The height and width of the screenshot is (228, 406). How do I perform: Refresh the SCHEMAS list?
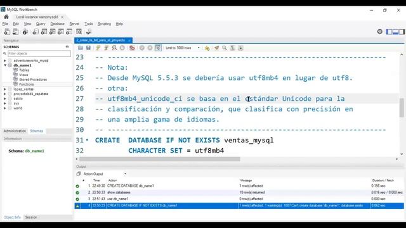point(67,47)
